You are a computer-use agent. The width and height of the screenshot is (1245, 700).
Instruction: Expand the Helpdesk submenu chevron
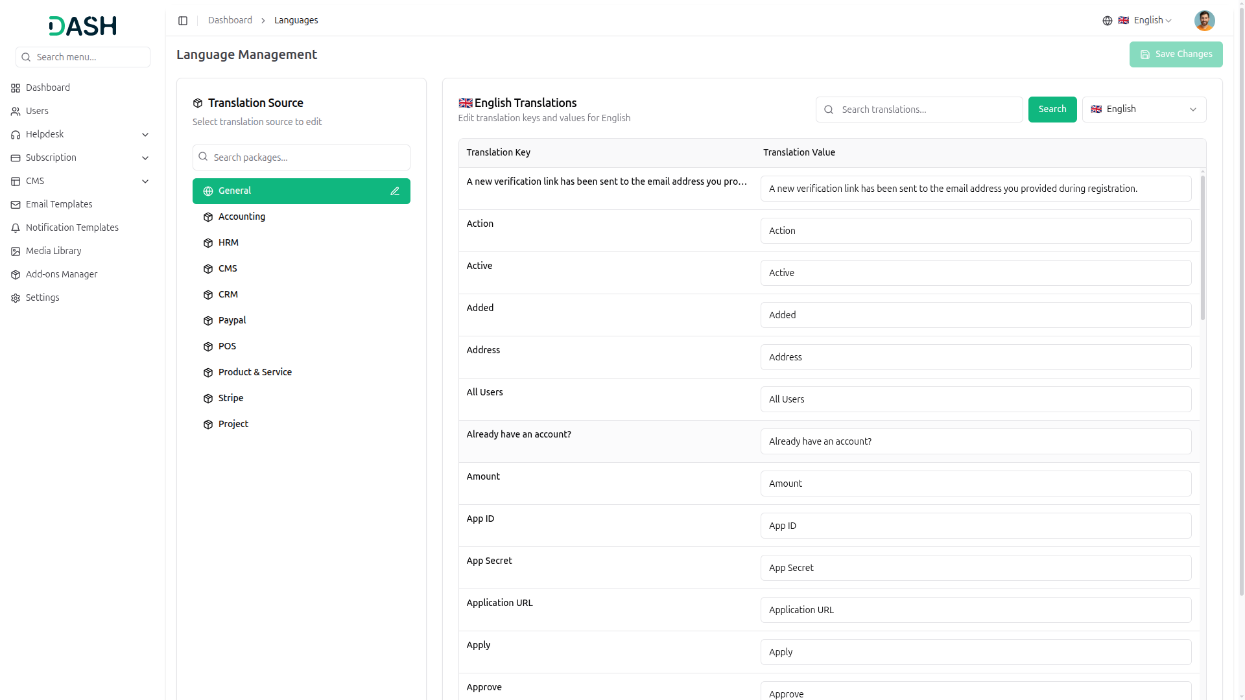pyautogui.click(x=145, y=135)
